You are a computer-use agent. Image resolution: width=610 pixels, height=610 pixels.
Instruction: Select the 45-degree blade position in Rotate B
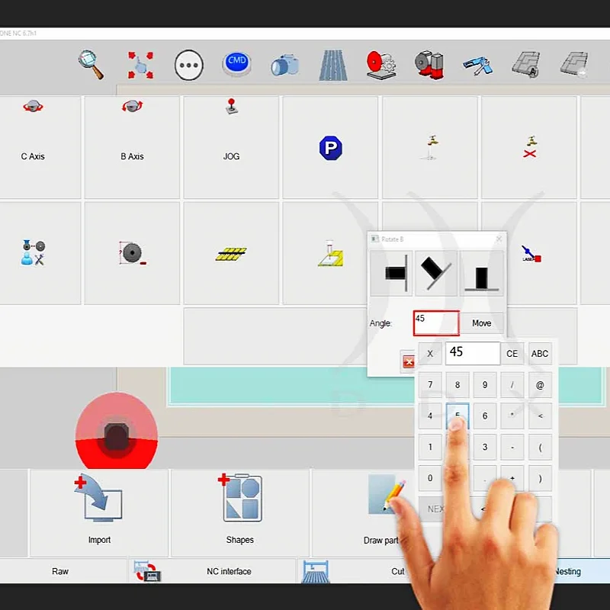[436, 274]
